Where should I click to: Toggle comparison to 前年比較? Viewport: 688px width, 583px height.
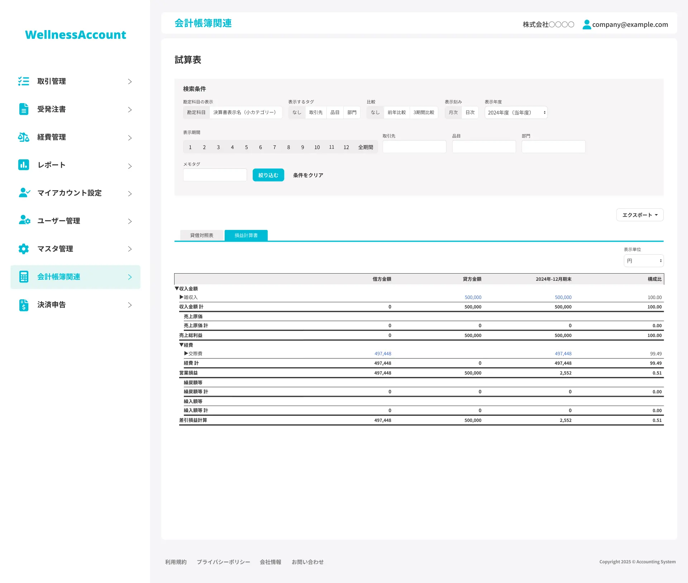click(x=396, y=112)
